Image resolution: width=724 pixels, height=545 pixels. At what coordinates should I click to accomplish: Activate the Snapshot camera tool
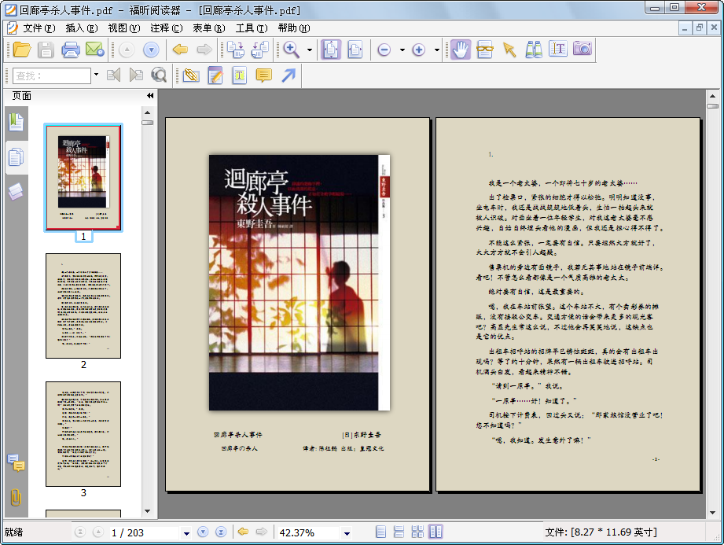[x=583, y=49]
